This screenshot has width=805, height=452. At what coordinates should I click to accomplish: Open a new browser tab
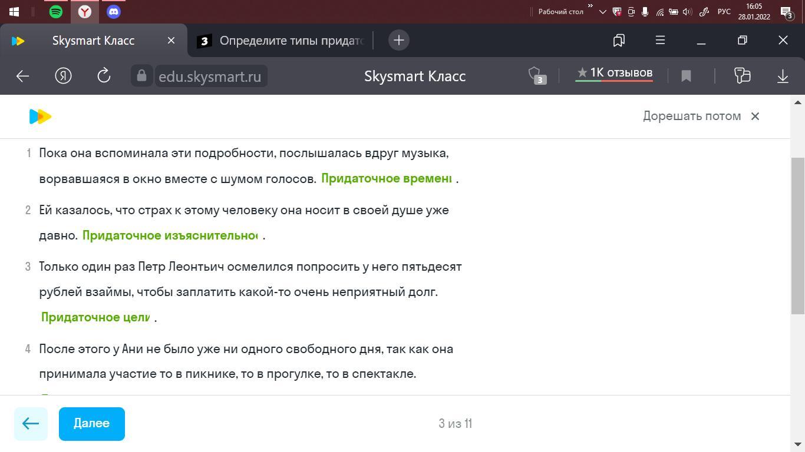pos(399,40)
